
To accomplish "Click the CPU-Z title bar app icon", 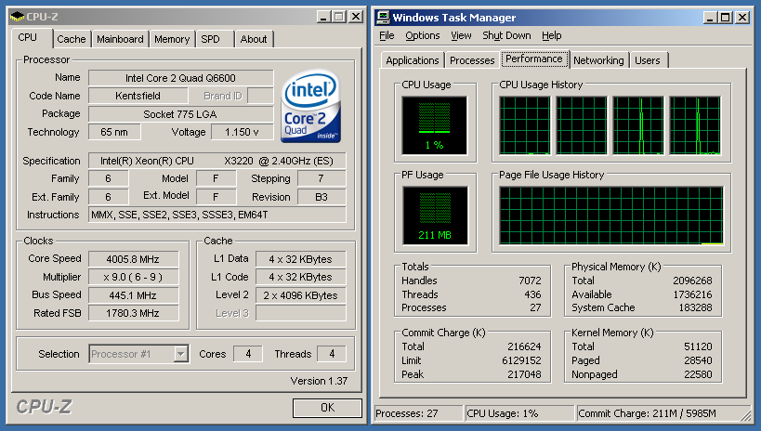I will [17, 17].
